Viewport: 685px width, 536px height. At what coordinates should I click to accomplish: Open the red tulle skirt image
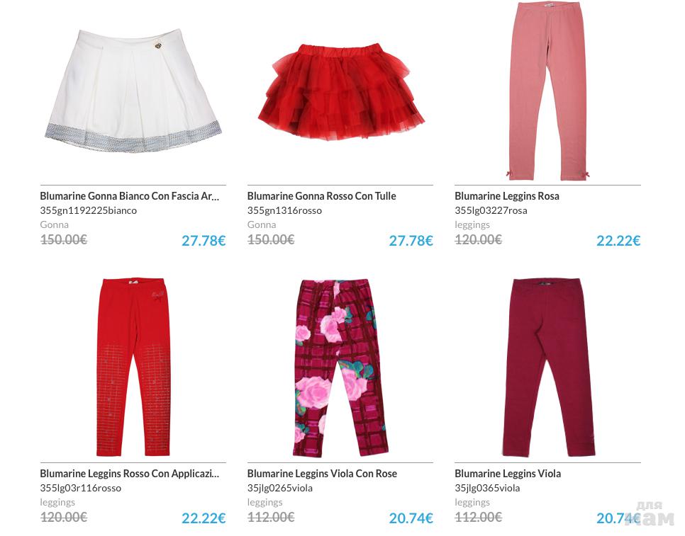[341, 91]
